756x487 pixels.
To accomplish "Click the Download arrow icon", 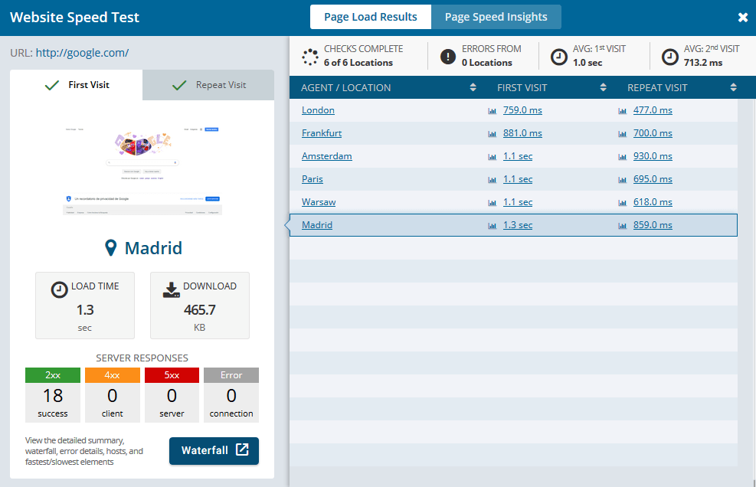I will [x=171, y=289].
